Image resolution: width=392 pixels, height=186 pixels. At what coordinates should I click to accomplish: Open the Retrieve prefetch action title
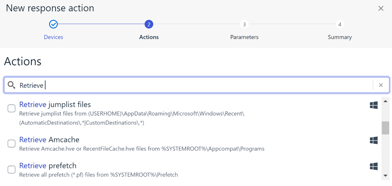tap(48, 166)
